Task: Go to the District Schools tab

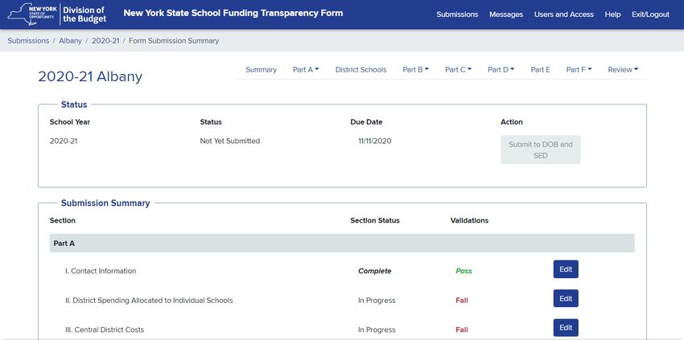Action: [x=361, y=70]
